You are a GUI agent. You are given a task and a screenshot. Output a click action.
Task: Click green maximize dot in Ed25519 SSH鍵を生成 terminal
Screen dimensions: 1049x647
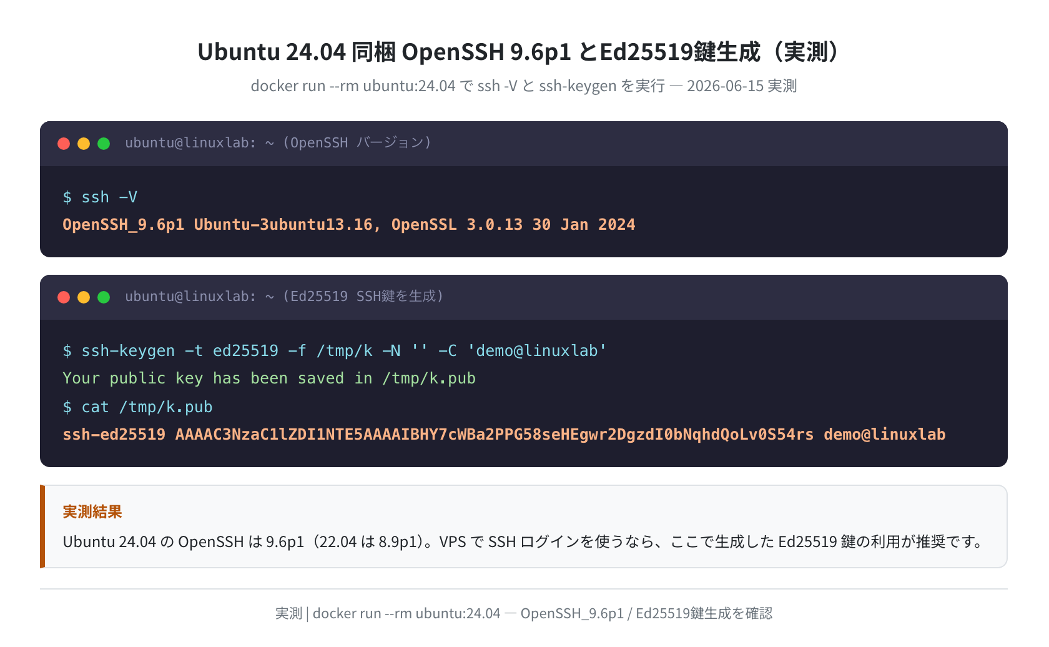pos(104,297)
